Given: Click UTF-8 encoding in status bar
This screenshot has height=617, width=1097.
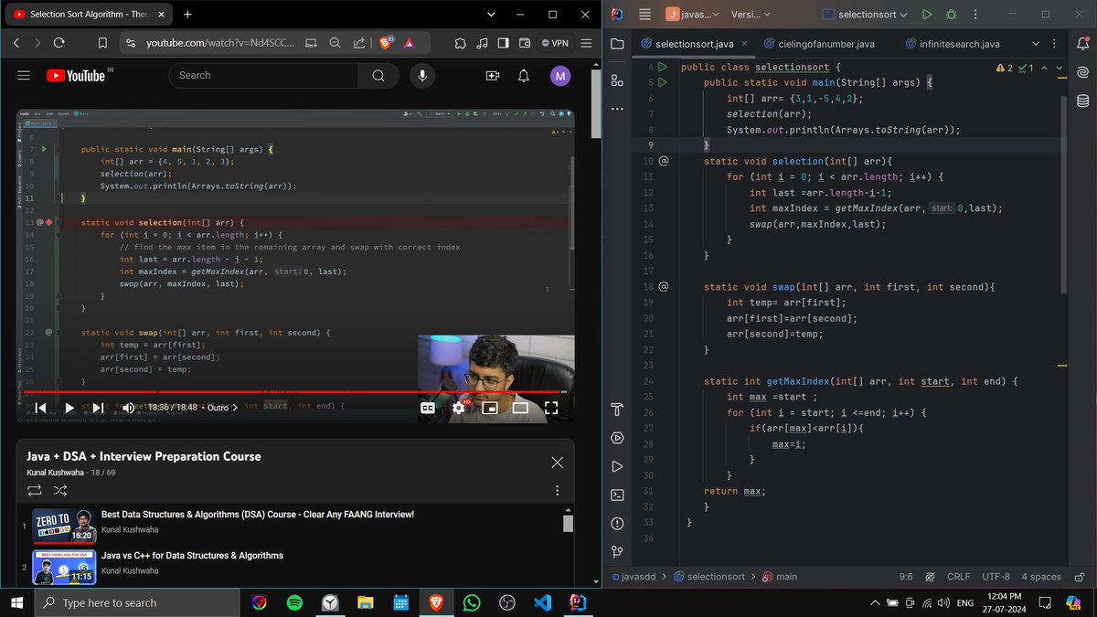Looking at the screenshot, I should tap(996, 577).
